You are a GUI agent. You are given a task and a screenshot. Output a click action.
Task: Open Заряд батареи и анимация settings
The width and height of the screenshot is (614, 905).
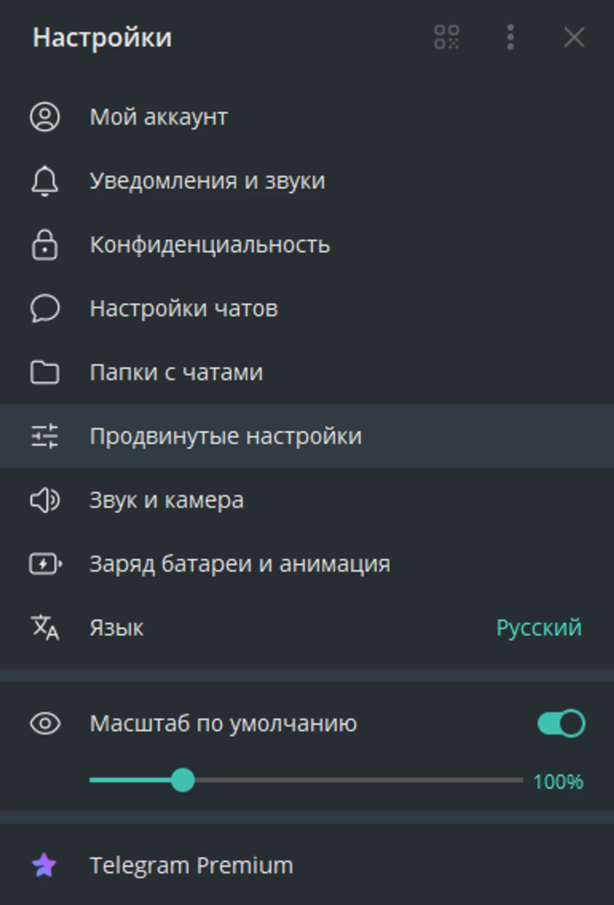click(x=307, y=564)
